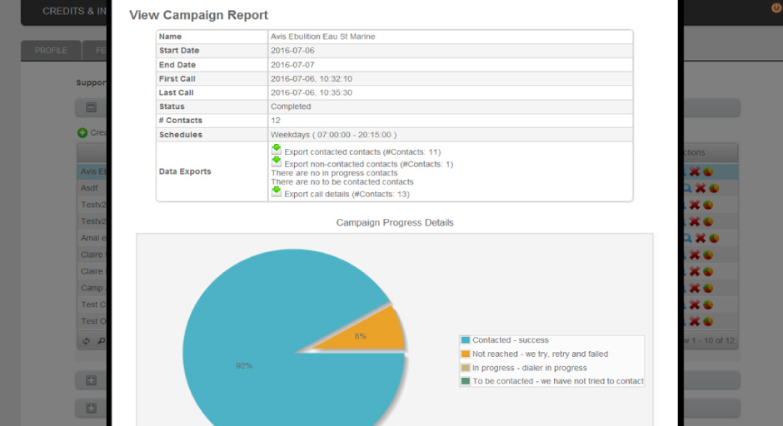Remove the Amal campaign via its red X
783x426 pixels.
701,238
